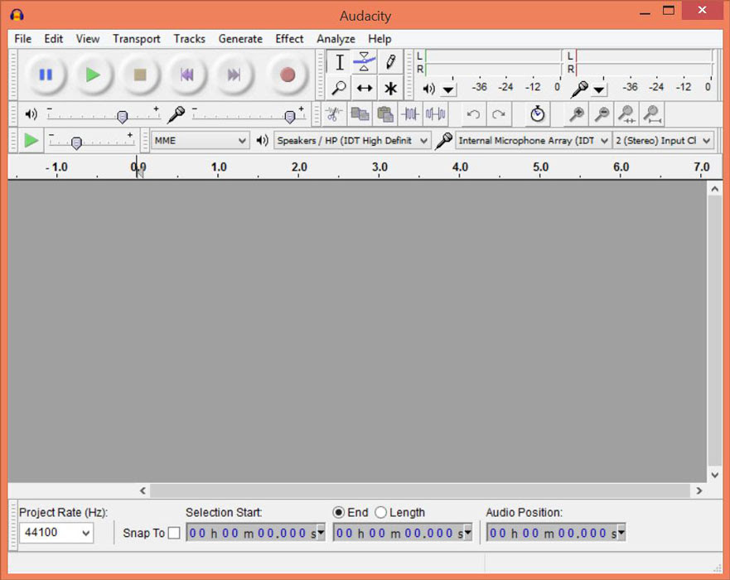Image resolution: width=730 pixels, height=580 pixels.
Task: Click the playback speed slider handle
Action: [76, 143]
